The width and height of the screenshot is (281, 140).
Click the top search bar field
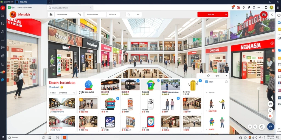coord(70,8)
